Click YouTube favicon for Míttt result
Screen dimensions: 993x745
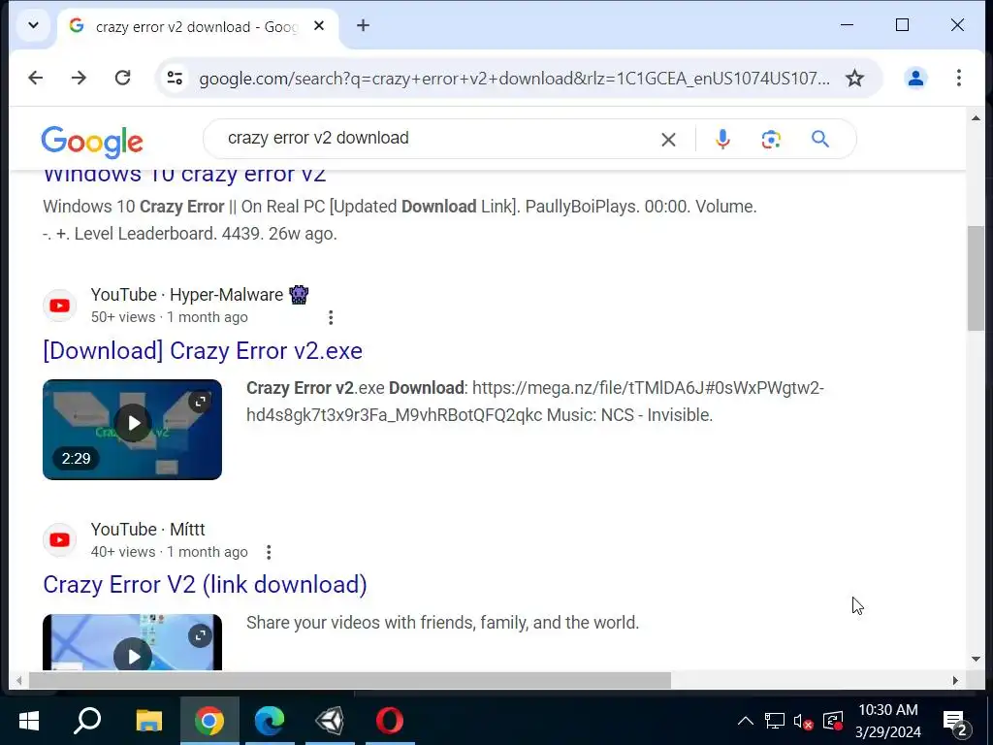tap(59, 539)
